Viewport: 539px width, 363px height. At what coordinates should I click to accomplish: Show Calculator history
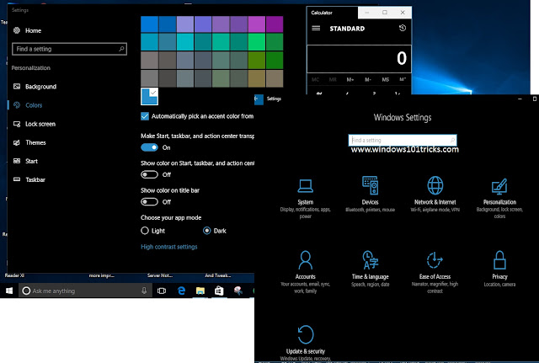click(403, 28)
